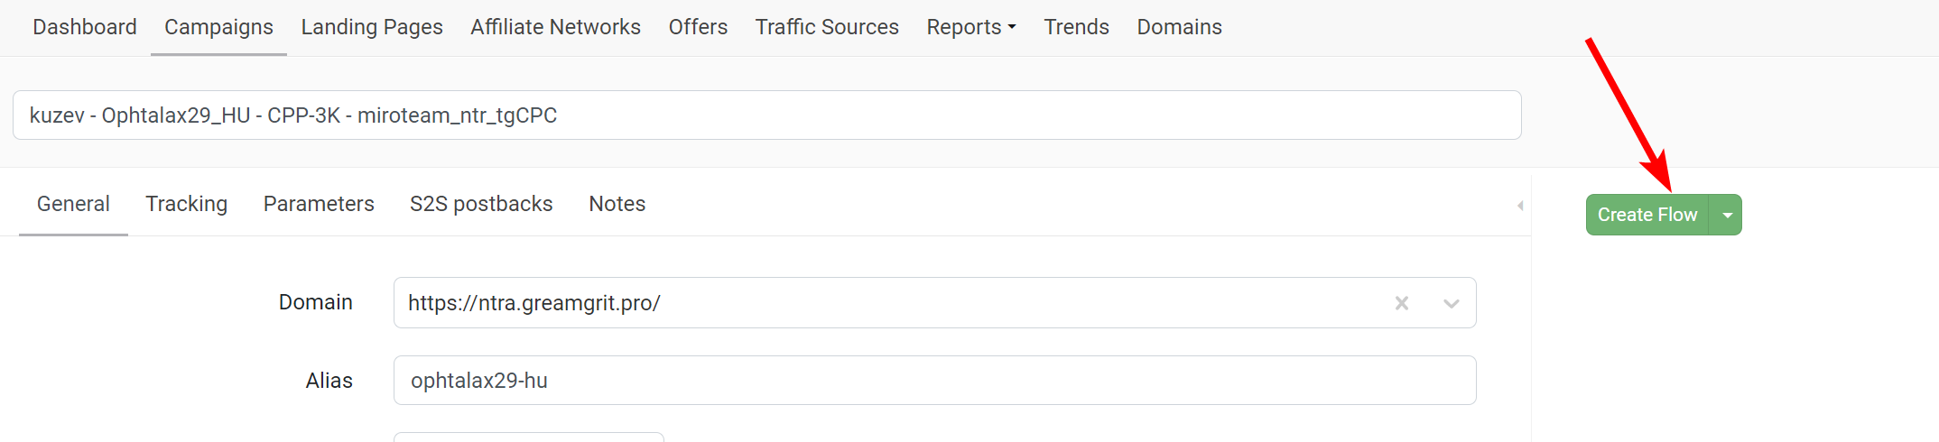View the Trends page
Image resolution: width=1939 pixels, height=442 pixels.
tap(1076, 27)
